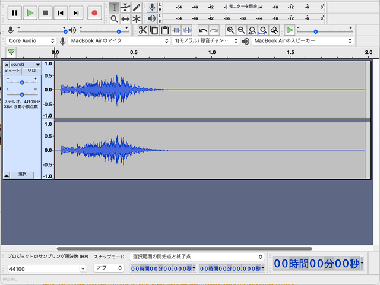Collapse the sound2 track with the arrow
The width and height of the screenshot is (380, 285).
[x=7, y=176]
